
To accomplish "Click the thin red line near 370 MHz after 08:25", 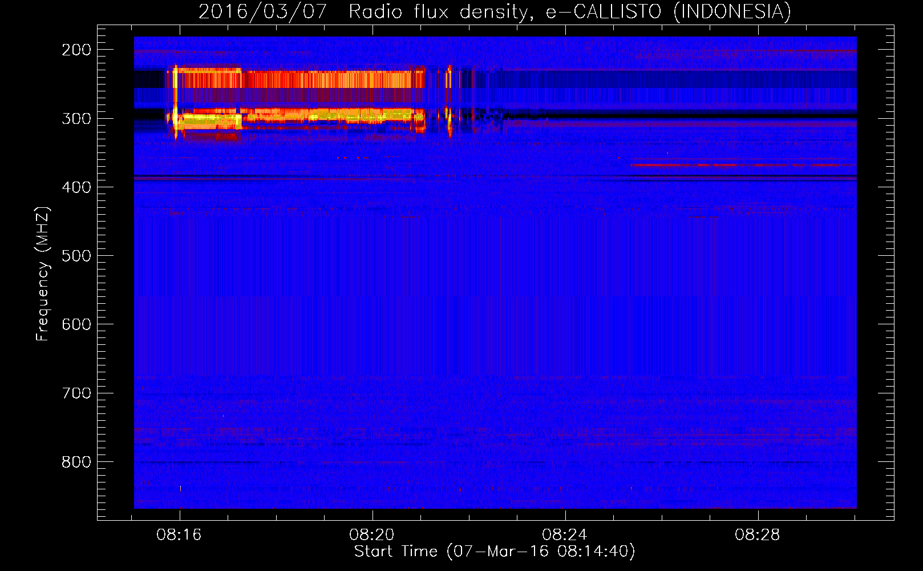I will tap(743, 165).
